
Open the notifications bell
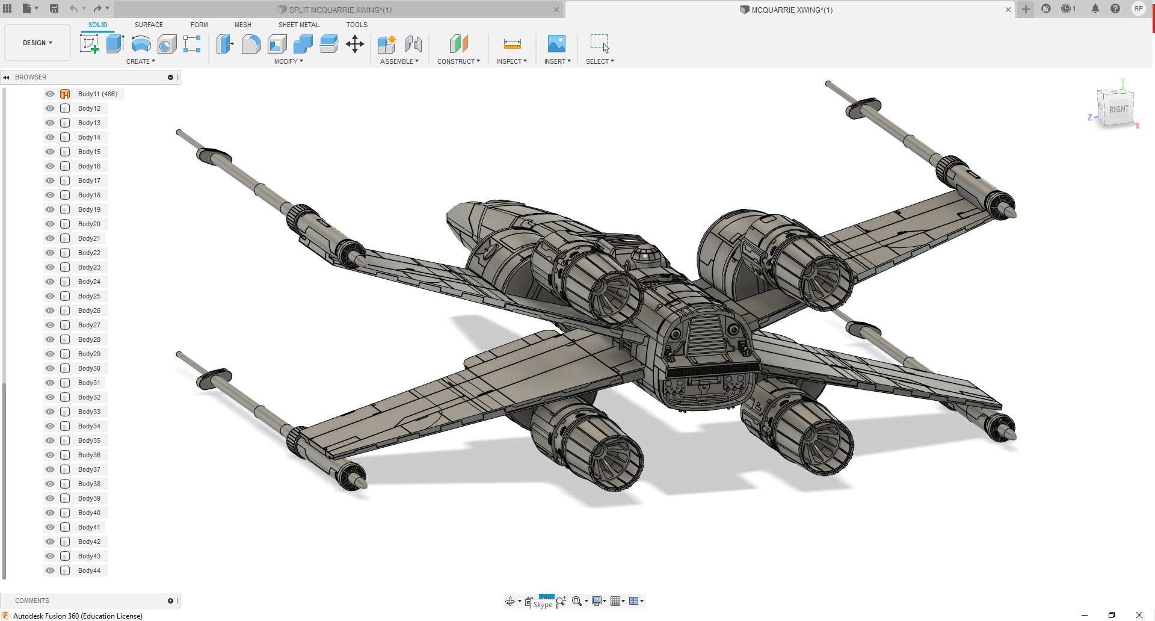[x=1095, y=8]
